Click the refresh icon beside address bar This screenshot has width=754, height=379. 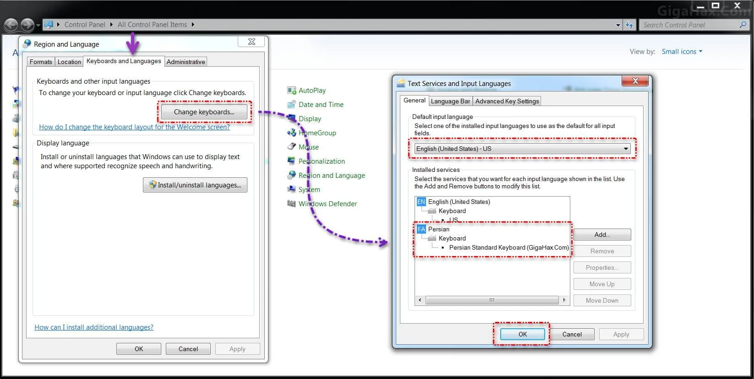[x=629, y=25]
